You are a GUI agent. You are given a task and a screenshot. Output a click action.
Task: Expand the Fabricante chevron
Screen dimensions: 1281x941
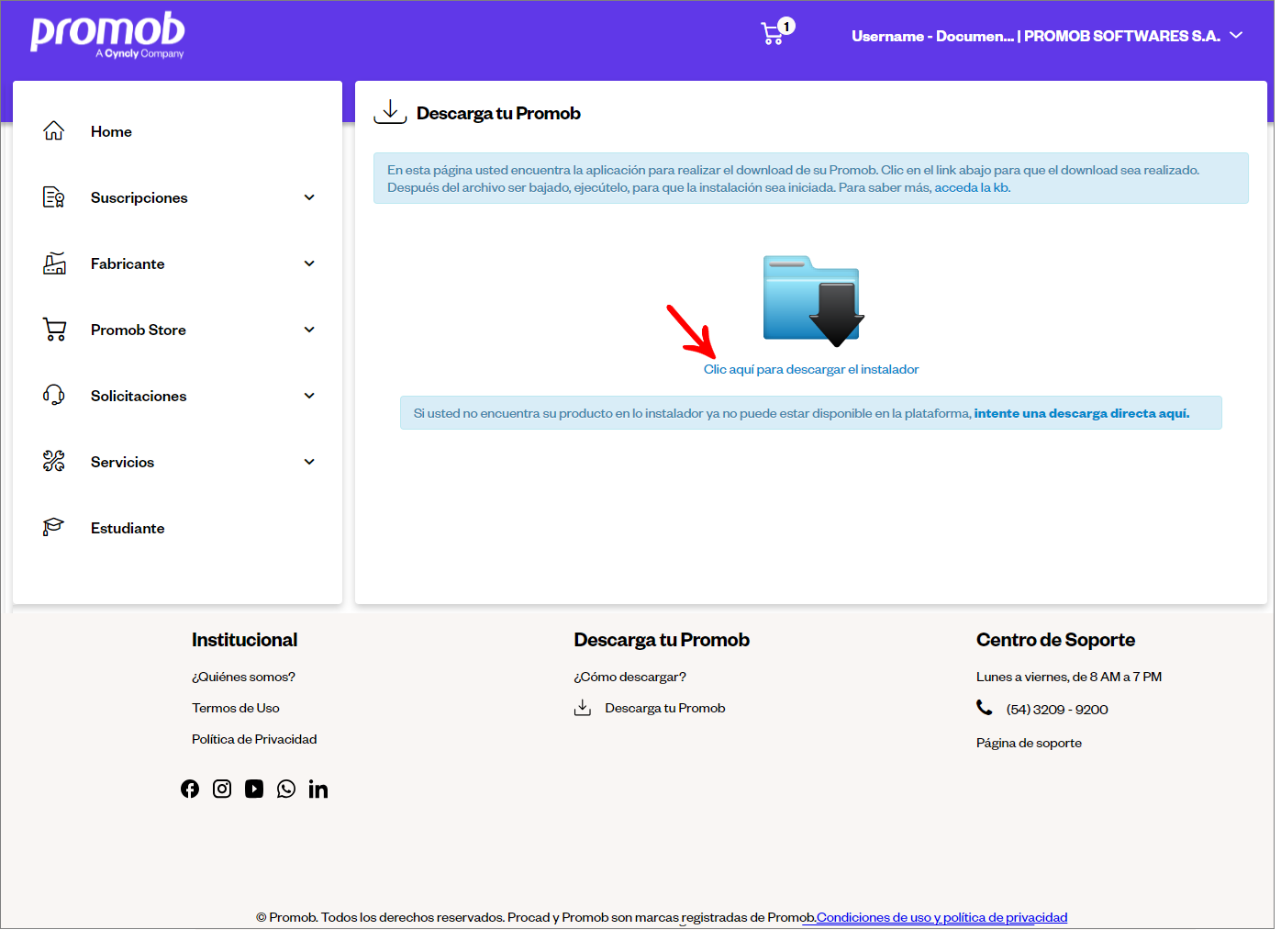[309, 263]
